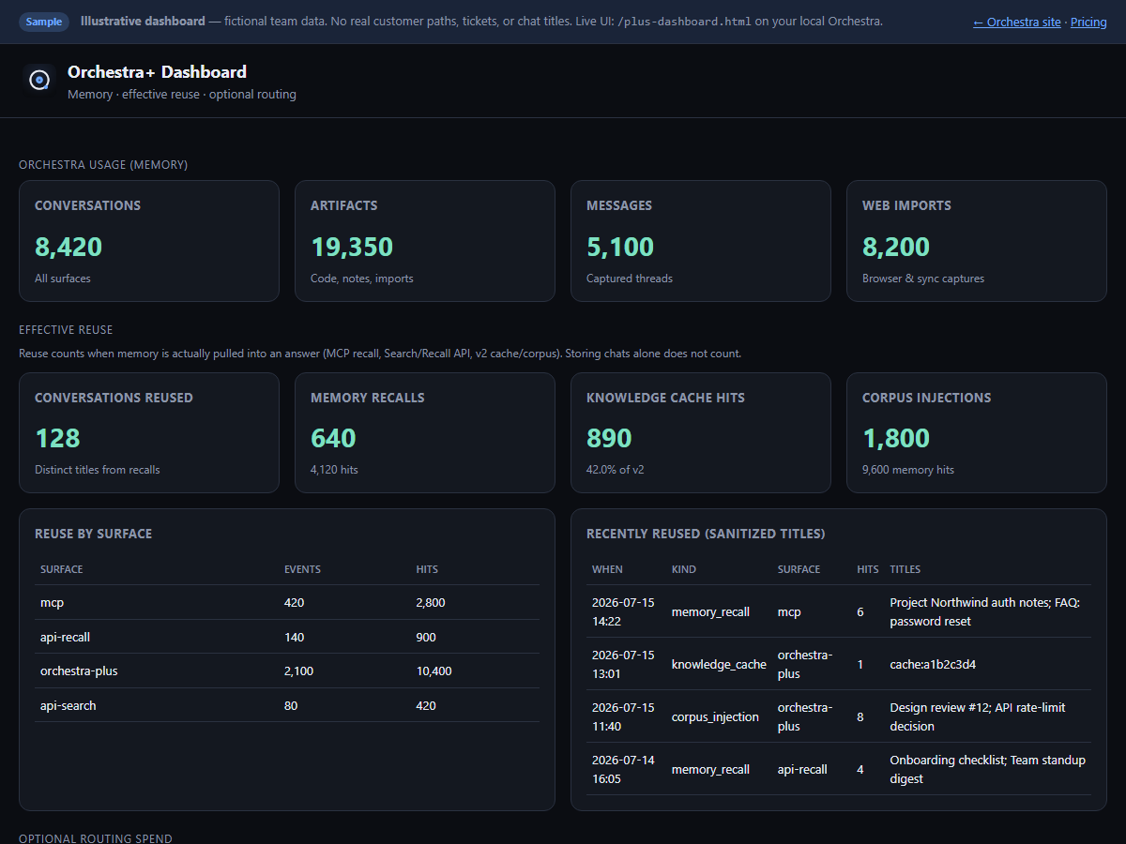Select the Artifacts 19,350 value
Screen dimensions: 1126x844
click(352, 247)
